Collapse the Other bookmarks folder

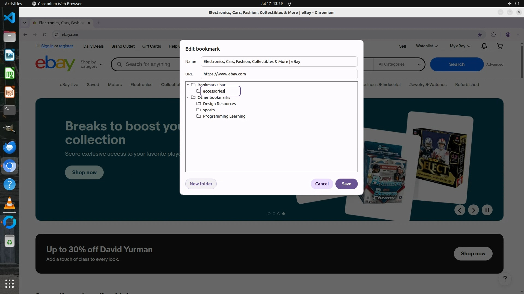[188, 97]
